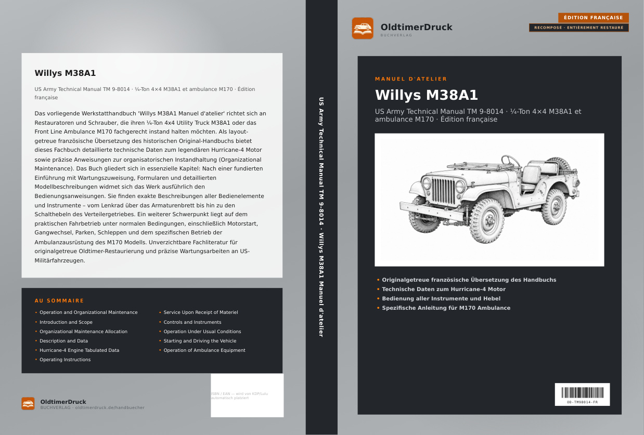The width and height of the screenshot is (644, 435).
Task: Click bullet 'Technische Daten zum Hurricane-4 Motor'
Action: tap(444, 289)
